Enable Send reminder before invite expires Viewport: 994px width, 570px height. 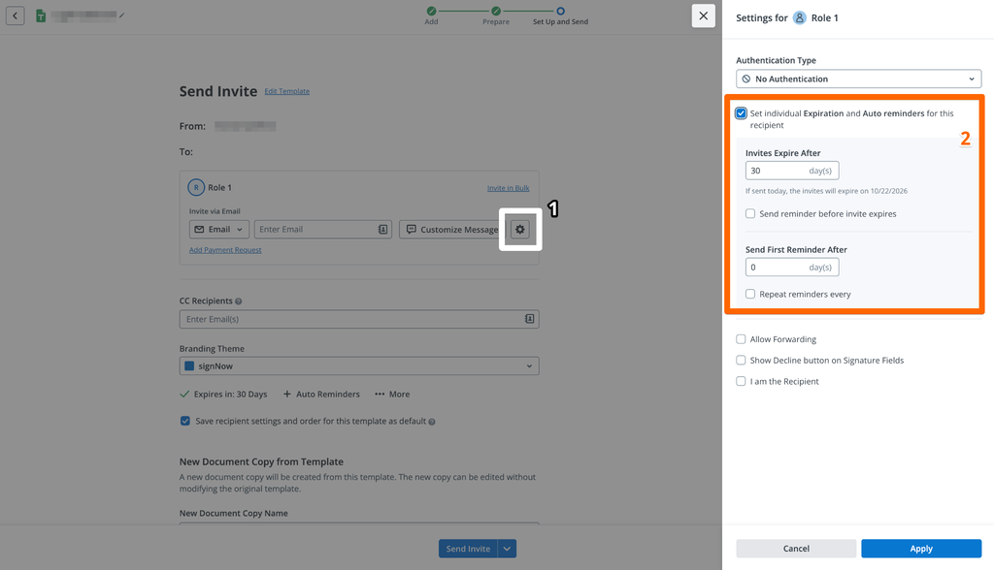pos(750,214)
